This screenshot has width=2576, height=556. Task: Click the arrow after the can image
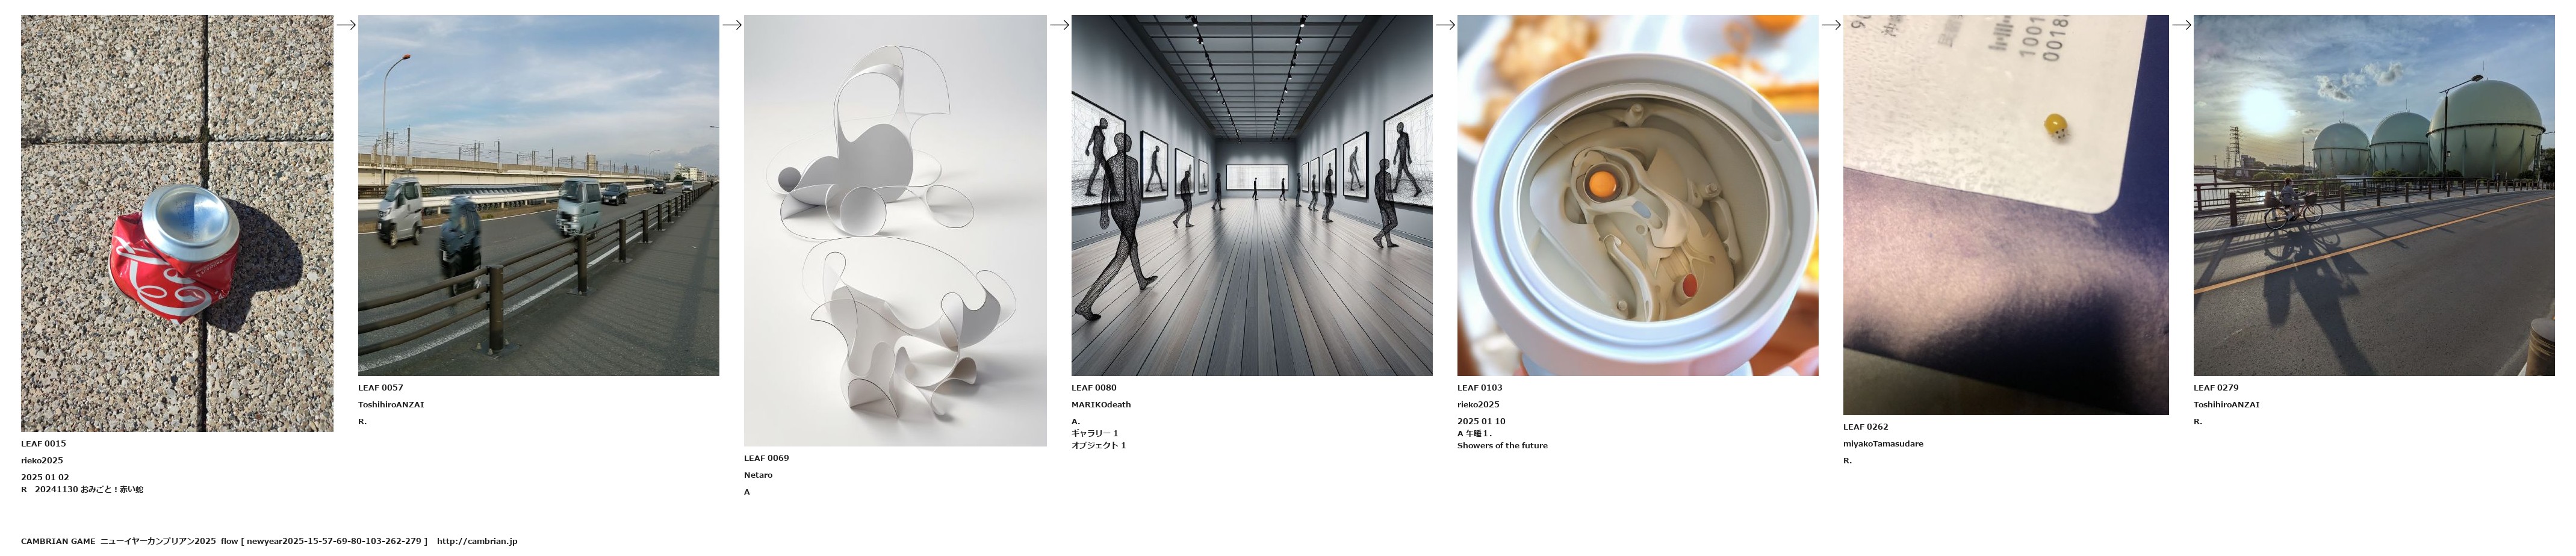pyautogui.click(x=346, y=25)
